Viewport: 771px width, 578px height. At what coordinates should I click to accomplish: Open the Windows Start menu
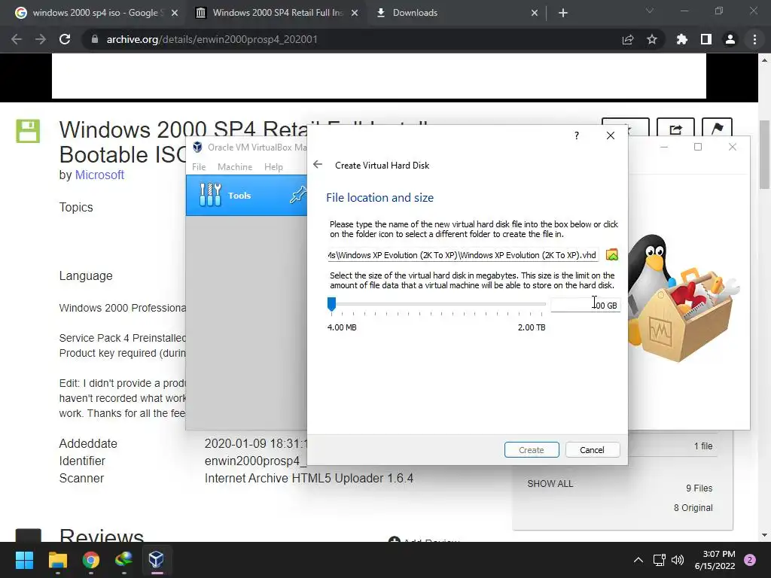coord(24,560)
